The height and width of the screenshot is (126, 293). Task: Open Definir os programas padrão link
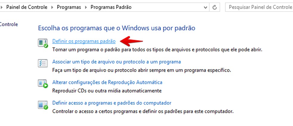tap(84, 41)
